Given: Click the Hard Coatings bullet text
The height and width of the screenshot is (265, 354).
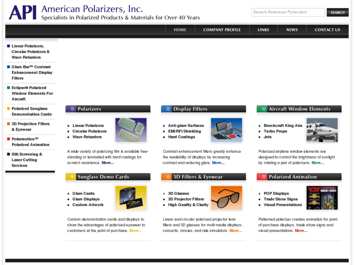Looking at the screenshot, I should click(182, 137).
